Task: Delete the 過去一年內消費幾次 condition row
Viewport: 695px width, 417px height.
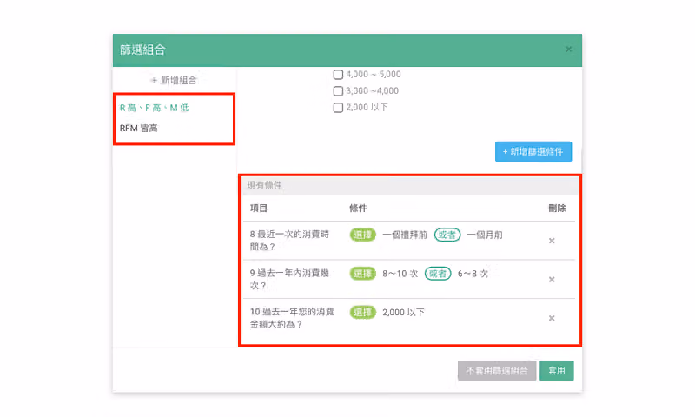Action: (x=552, y=279)
